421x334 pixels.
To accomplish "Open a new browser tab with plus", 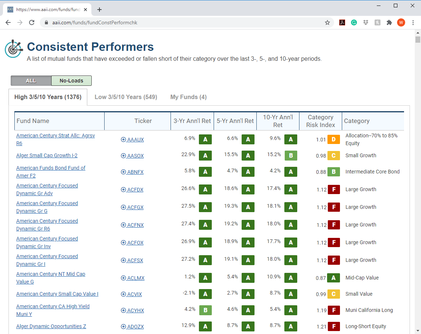I will click(x=99, y=10).
